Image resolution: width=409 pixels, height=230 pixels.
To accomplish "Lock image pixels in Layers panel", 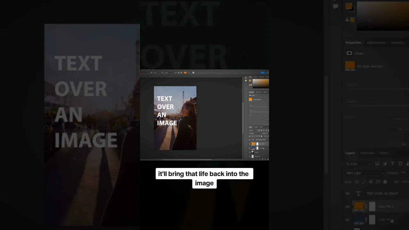I will 255,136.
